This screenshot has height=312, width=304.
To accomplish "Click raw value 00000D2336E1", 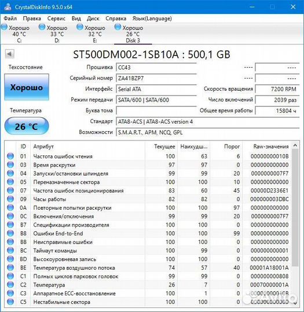I will (269, 191).
